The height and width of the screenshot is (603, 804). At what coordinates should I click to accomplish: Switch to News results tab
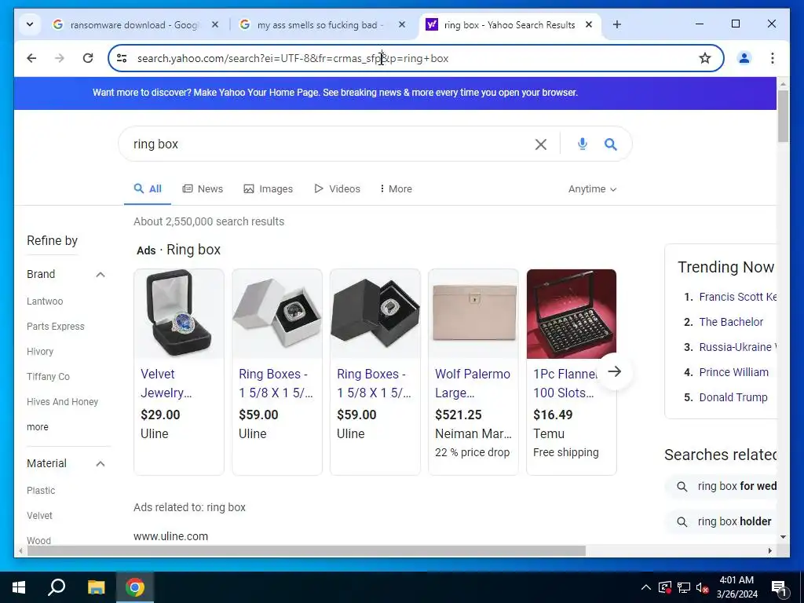(203, 188)
